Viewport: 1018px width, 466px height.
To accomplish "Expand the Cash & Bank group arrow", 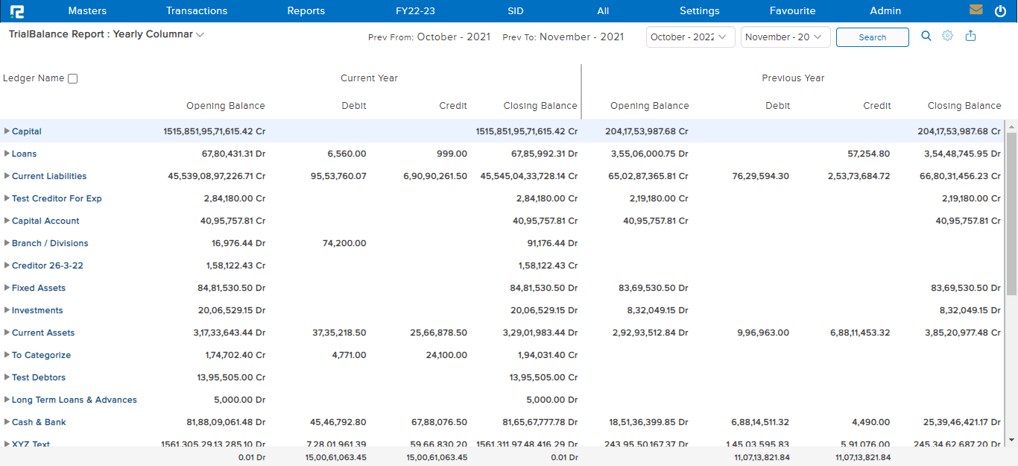I will (7, 422).
